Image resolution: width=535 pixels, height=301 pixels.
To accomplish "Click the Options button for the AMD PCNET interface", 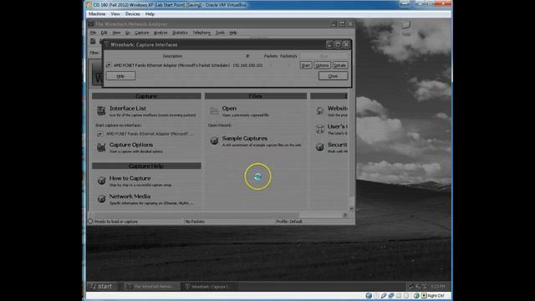I will (x=322, y=65).
